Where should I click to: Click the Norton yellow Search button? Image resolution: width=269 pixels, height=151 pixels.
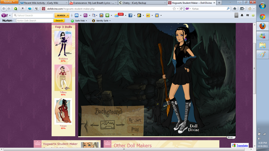point(59,21)
